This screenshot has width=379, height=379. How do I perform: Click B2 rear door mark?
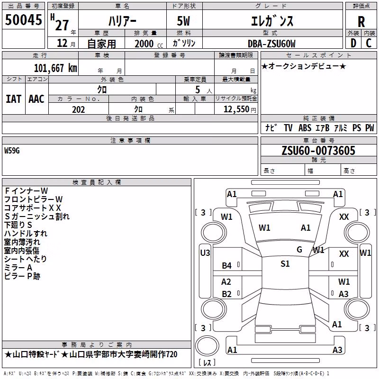(x=227, y=294)
